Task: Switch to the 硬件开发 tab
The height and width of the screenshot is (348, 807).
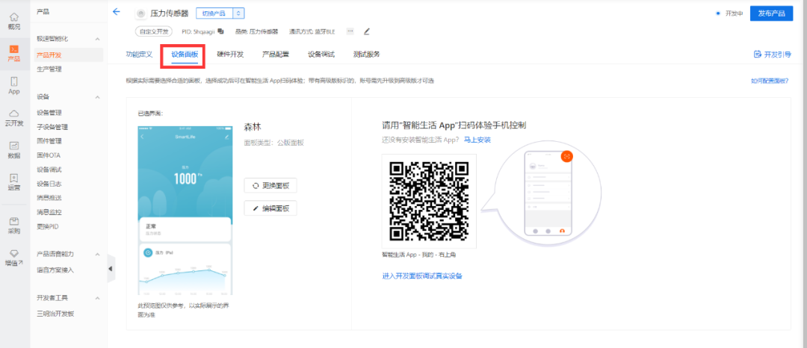Action: [x=230, y=55]
